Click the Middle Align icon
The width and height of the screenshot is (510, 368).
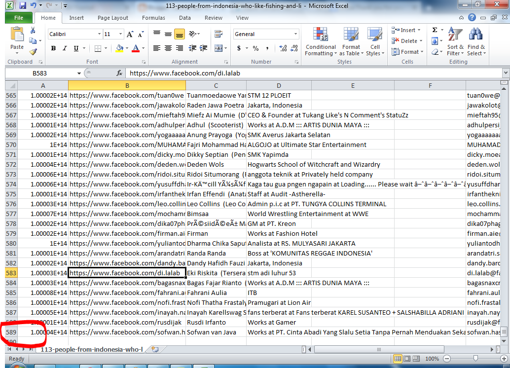pyautogui.click(x=168, y=34)
